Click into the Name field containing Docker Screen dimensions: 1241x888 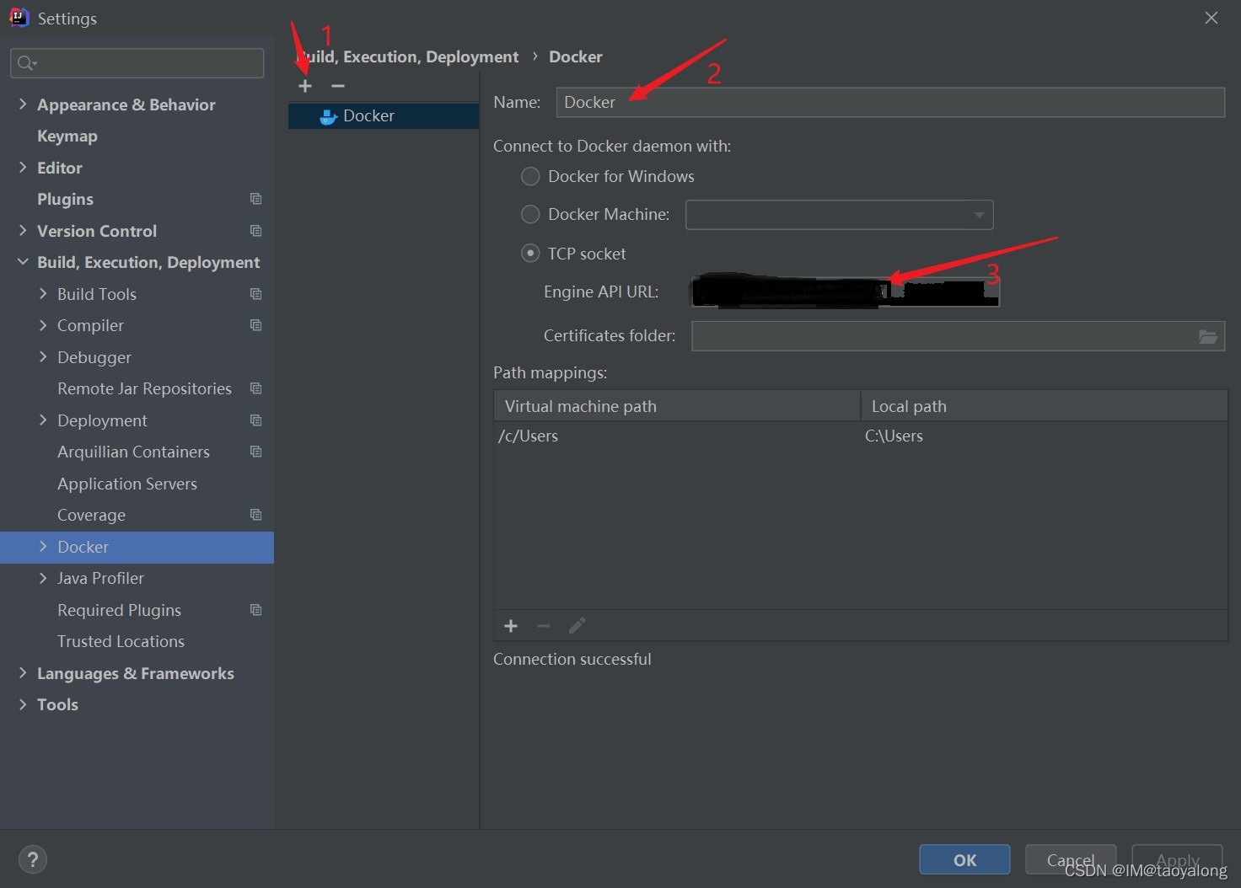tap(890, 102)
